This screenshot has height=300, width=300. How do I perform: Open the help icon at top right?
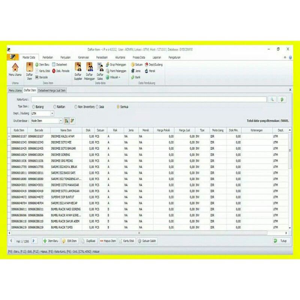(x=290, y=57)
